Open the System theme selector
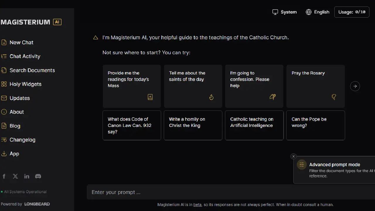This screenshot has width=375, height=211. coord(284,12)
